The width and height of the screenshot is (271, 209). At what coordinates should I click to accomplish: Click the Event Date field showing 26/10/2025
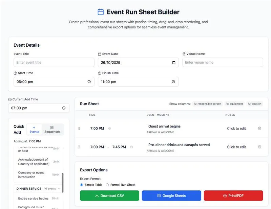click(138, 63)
